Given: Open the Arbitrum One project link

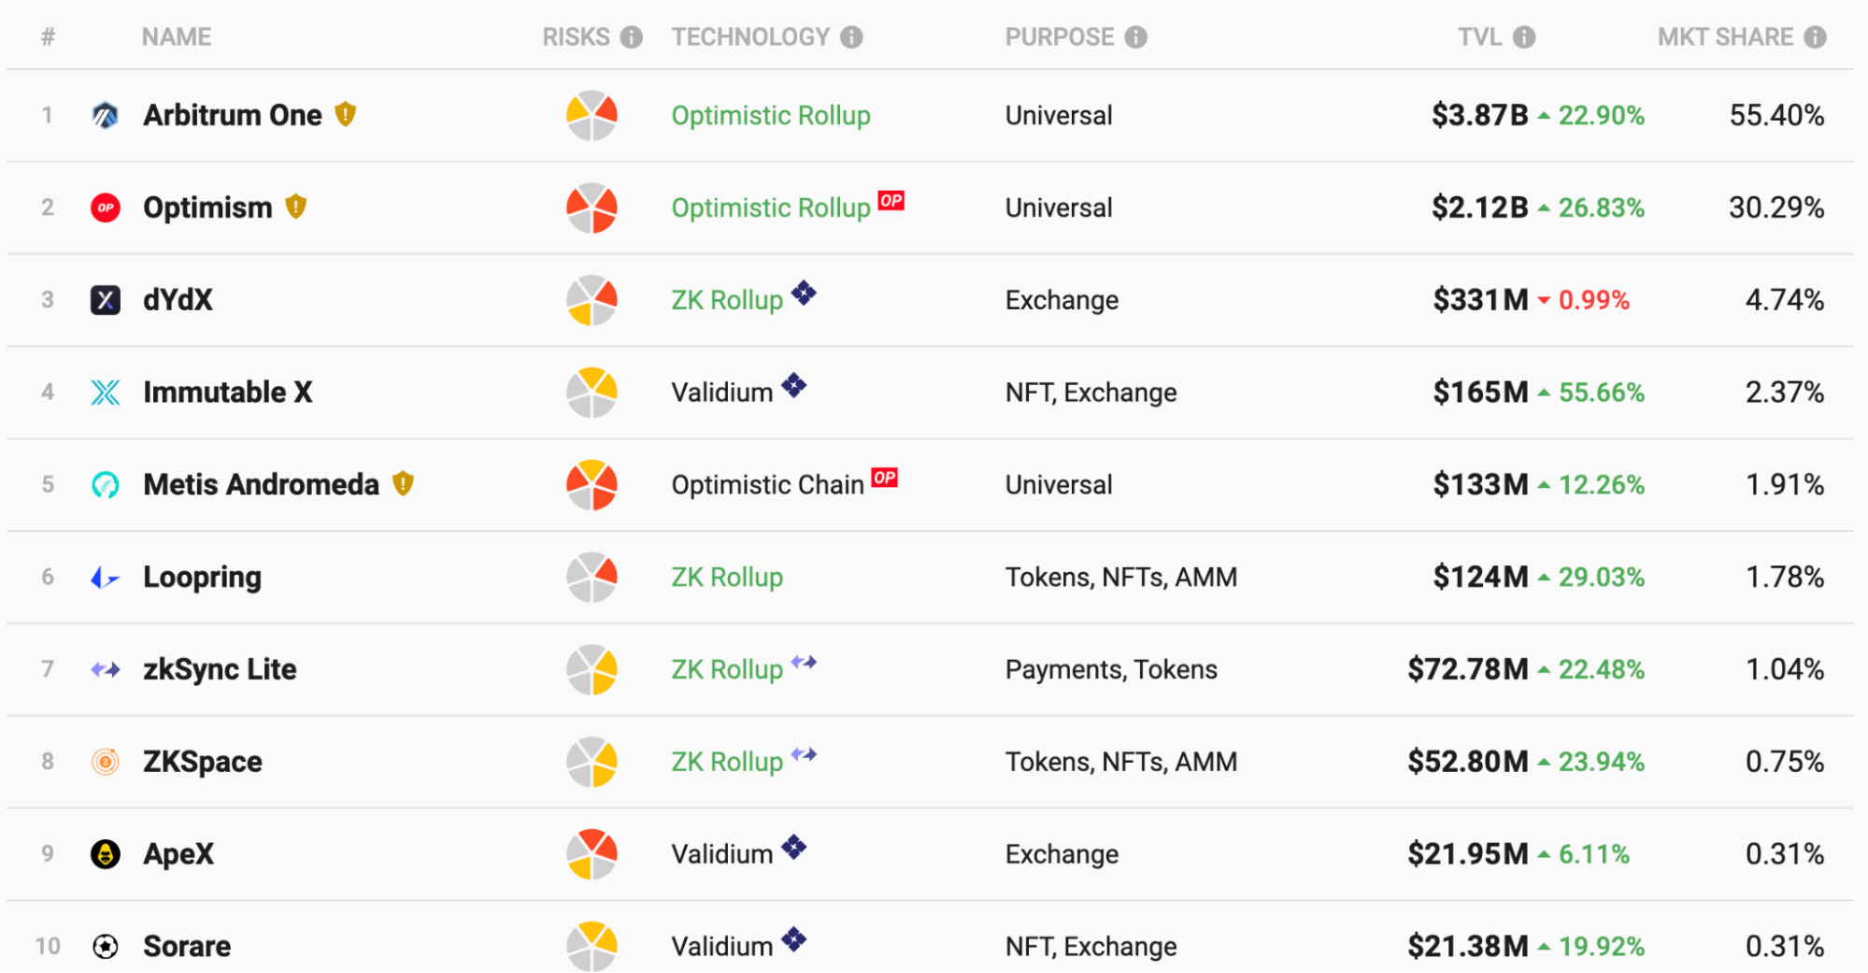Looking at the screenshot, I should tap(233, 115).
